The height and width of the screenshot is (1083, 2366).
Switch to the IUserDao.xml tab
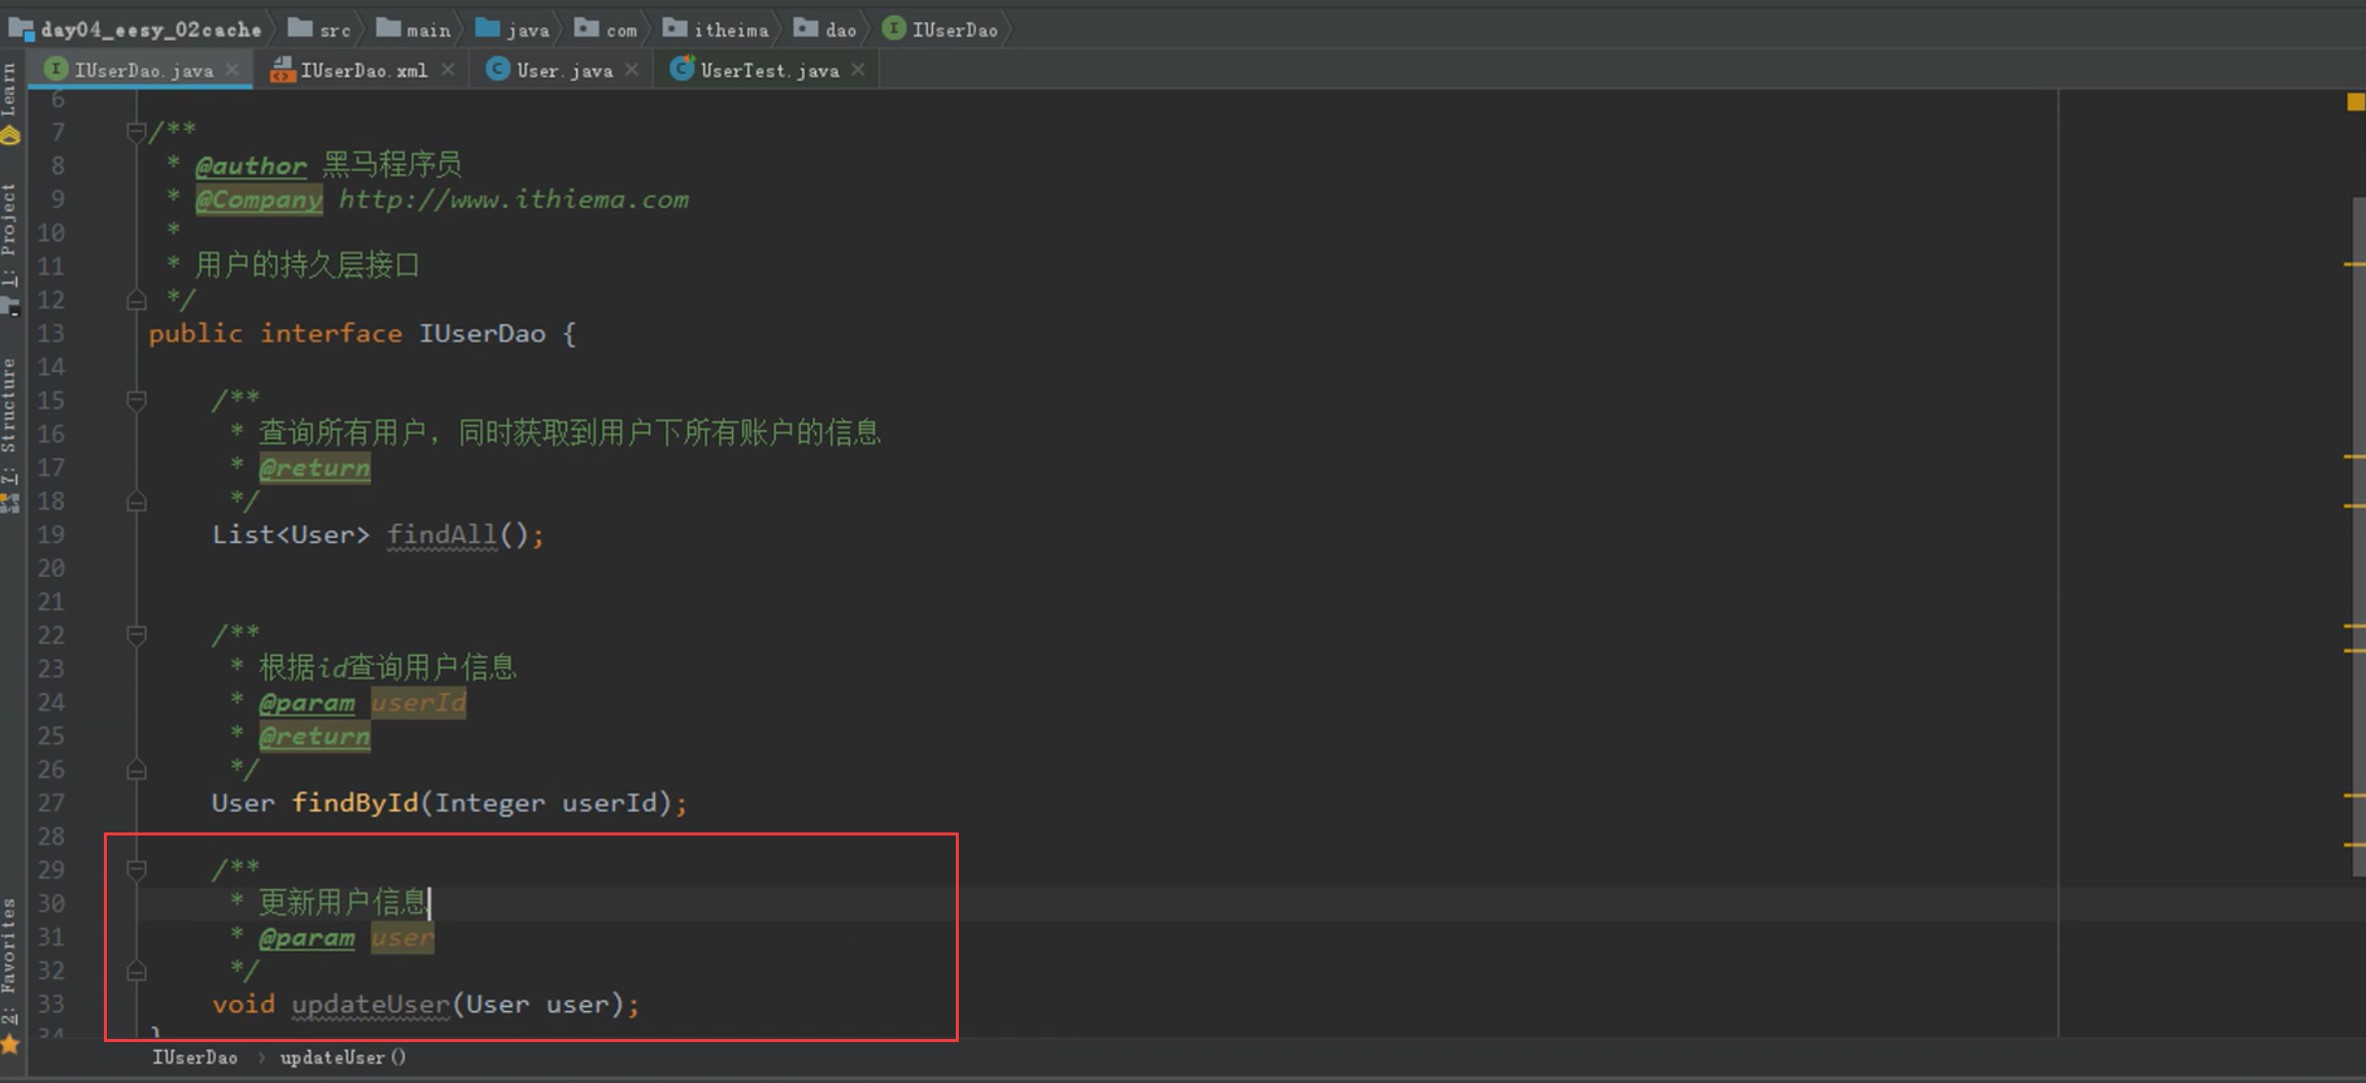(x=363, y=71)
